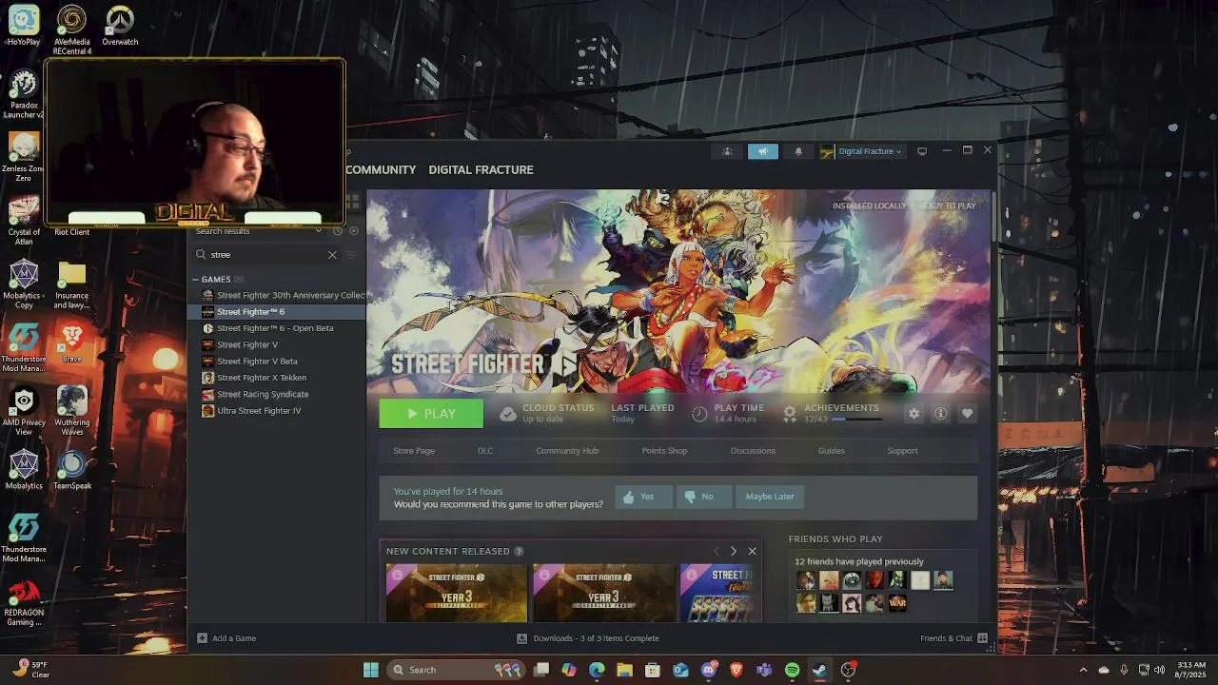Add Street Fighter 6 to favorites heart icon
Image resolution: width=1218 pixels, height=685 pixels.
(x=967, y=414)
